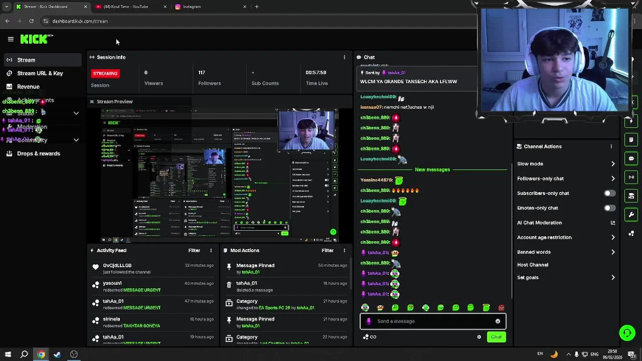Click the three-dots cluster icon in right sidebar
The image size is (642, 361).
click(631, 233)
